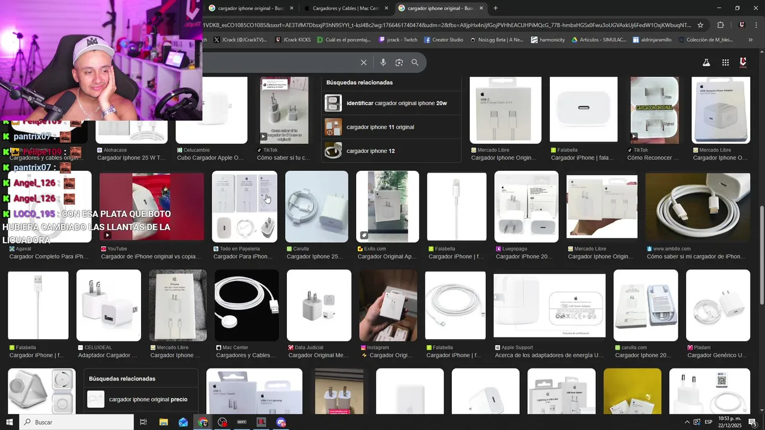Select cargador iphone 12 suggestion
765x430 pixels.
pos(391,150)
